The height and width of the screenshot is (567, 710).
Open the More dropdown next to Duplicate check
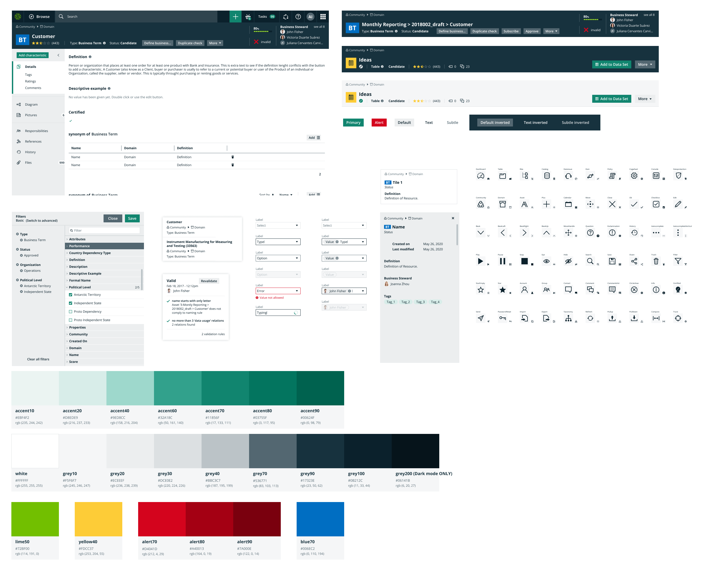coord(215,43)
